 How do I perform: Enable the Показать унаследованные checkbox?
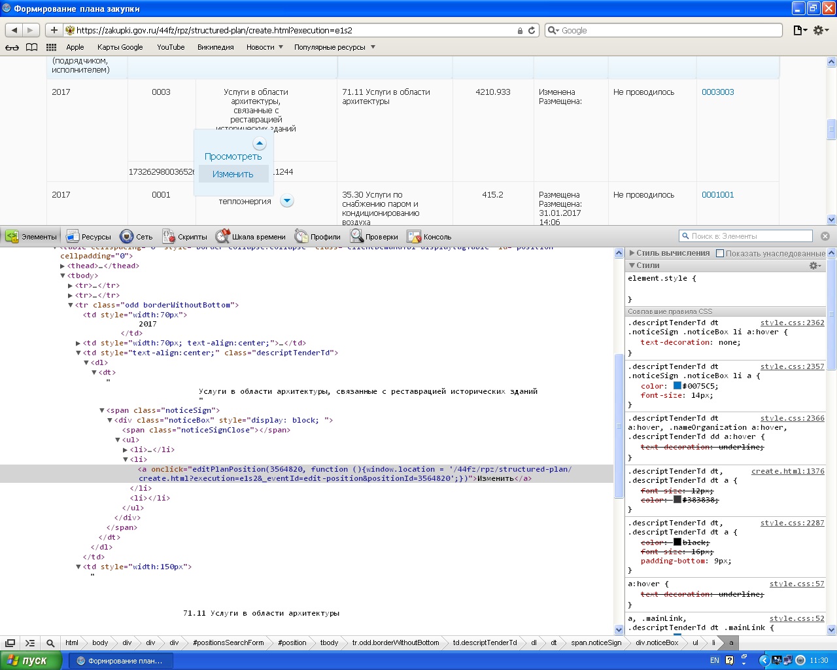pos(720,253)
